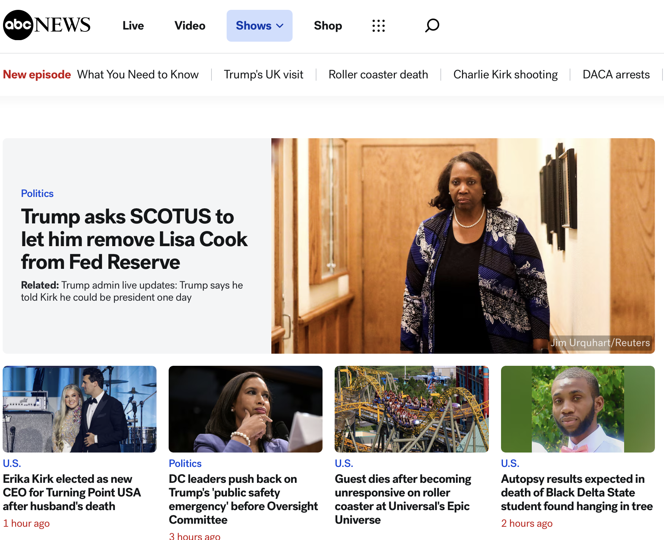Screen dimensions: 664x540
Task: Expand the Shows dropdown
Action: pos(260,25)
